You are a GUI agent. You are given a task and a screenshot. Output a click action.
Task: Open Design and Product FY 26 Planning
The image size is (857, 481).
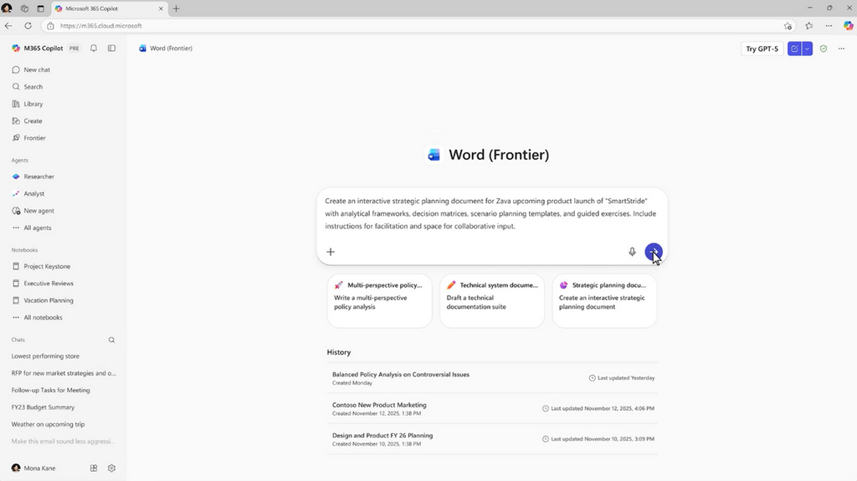[492, 439]
